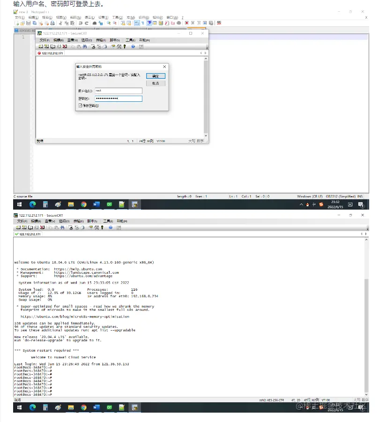The width and height of the screenshot is (379, 422).
Task: Toggle the 保存密码 checkbox
Action: (x=80, y=105)
